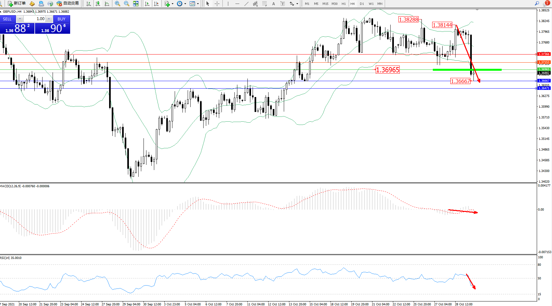Zoom in on the chart
This screenshot has height=306, width=552.
[118, 4]
